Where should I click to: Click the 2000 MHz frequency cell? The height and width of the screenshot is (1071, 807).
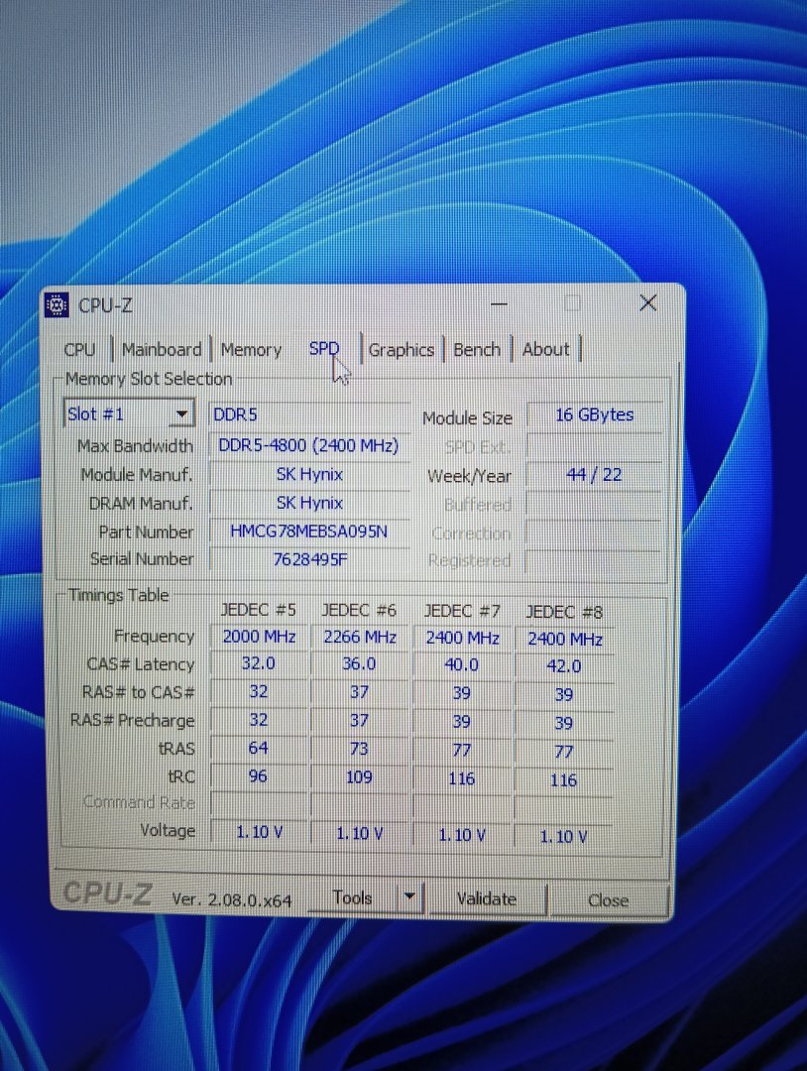tap(259, 637)
